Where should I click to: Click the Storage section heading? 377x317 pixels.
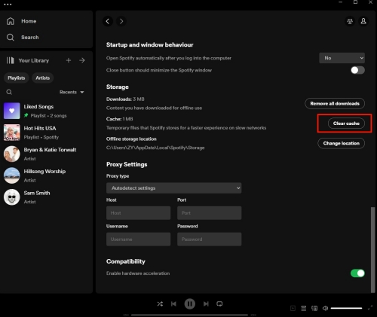(x=118, y=87)
